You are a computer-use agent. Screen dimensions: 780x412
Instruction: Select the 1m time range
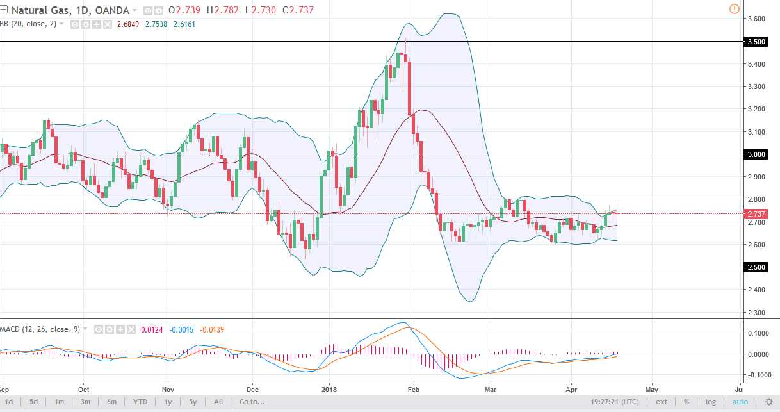click(59, 402)
